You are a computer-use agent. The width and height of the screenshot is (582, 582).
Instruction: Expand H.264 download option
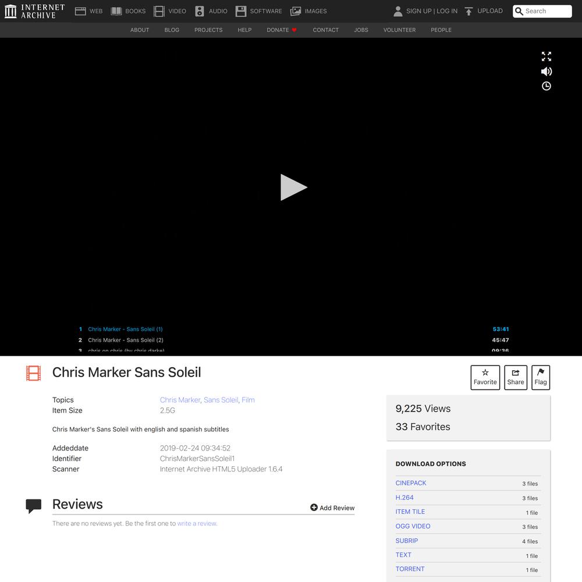pyautogui.click(x=404, y=498)
